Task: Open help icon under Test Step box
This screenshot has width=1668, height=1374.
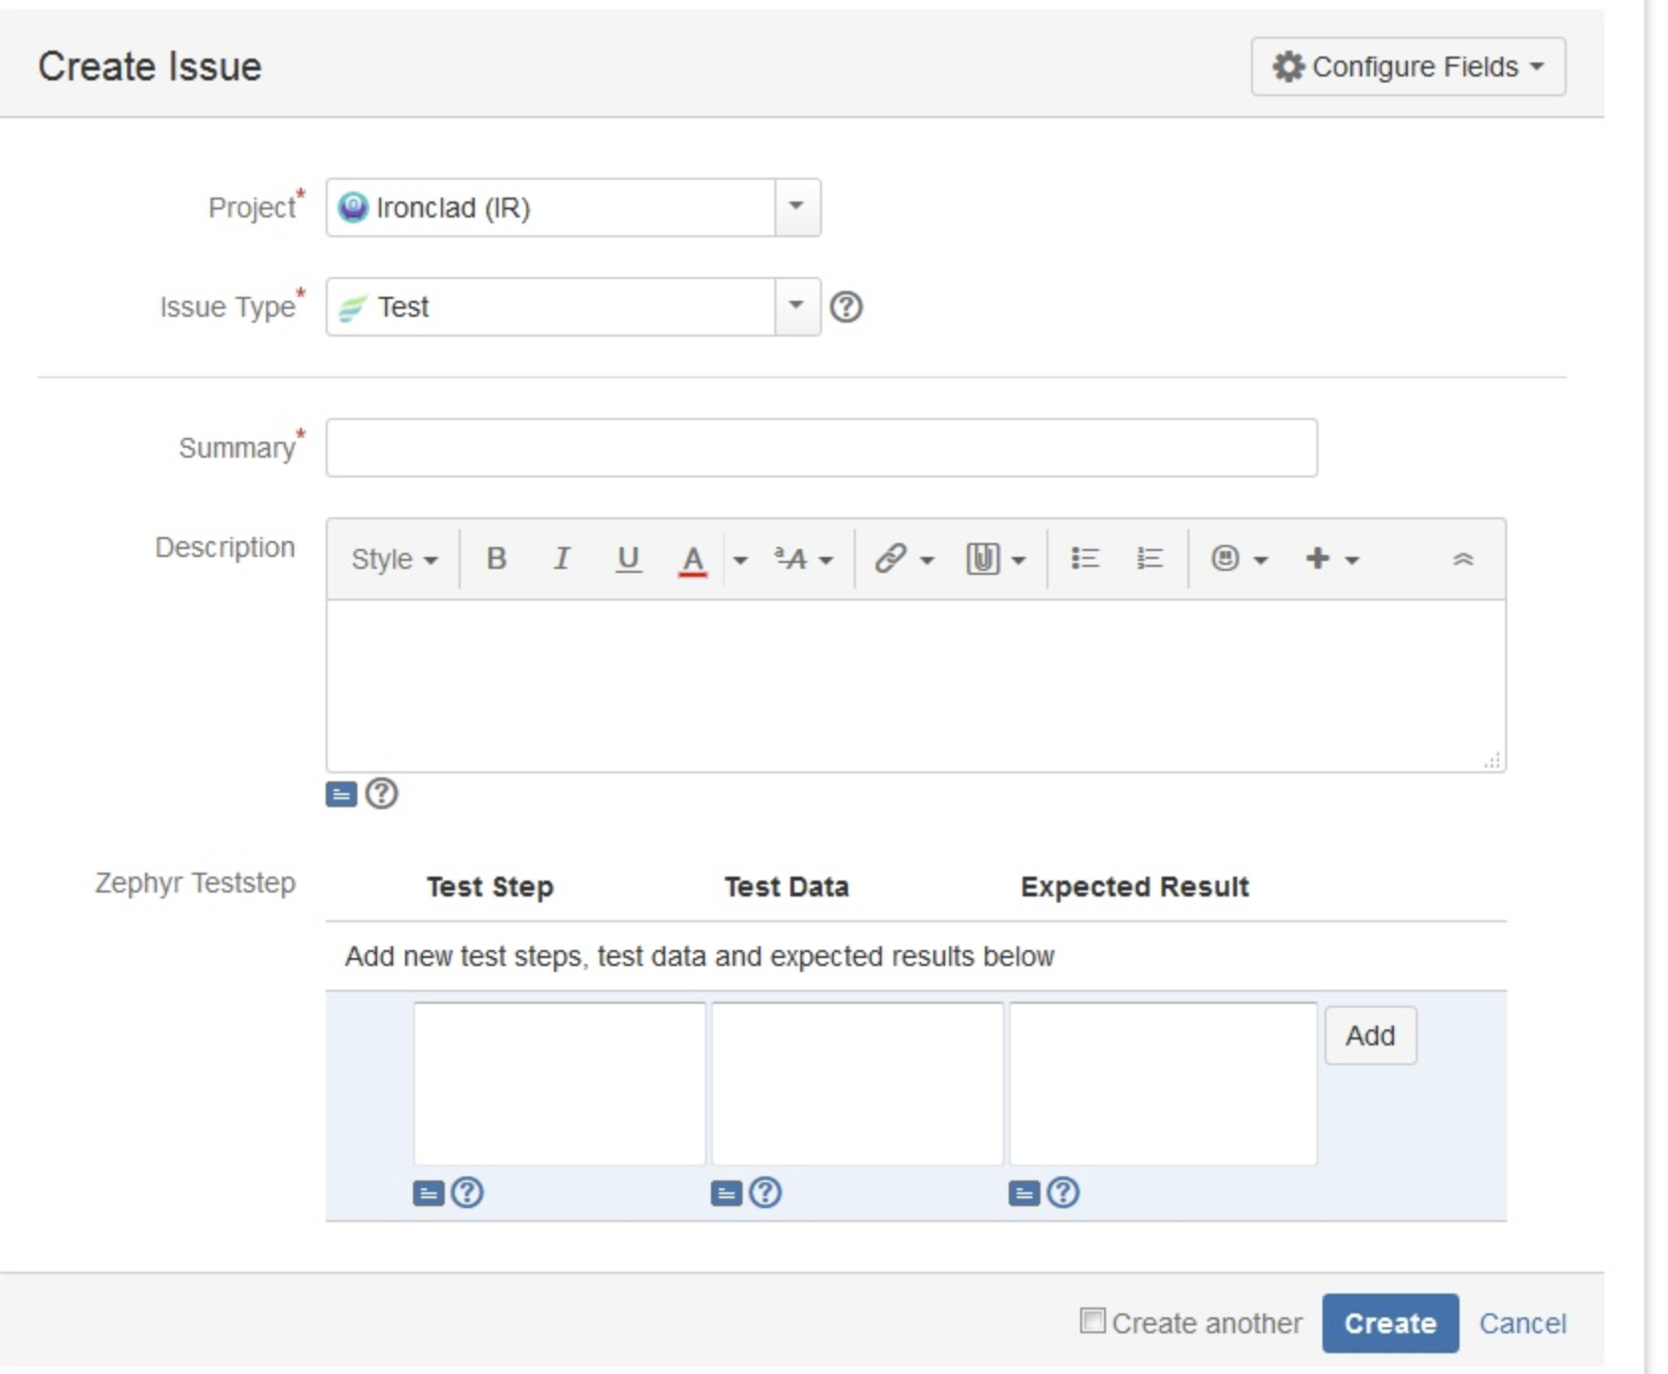Action: click(x=467, y=1192)
